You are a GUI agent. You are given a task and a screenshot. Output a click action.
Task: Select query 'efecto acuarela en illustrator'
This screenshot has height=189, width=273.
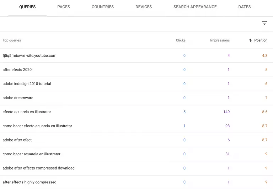click(27, 112)
